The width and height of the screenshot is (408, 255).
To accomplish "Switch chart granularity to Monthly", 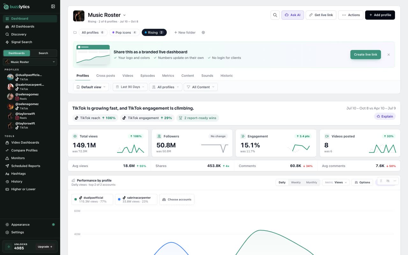I will coord(311,182).
